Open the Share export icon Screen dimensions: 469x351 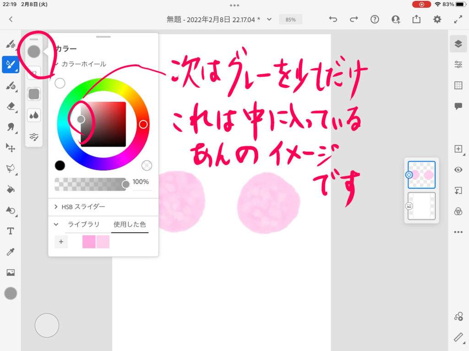coord(416,19)
